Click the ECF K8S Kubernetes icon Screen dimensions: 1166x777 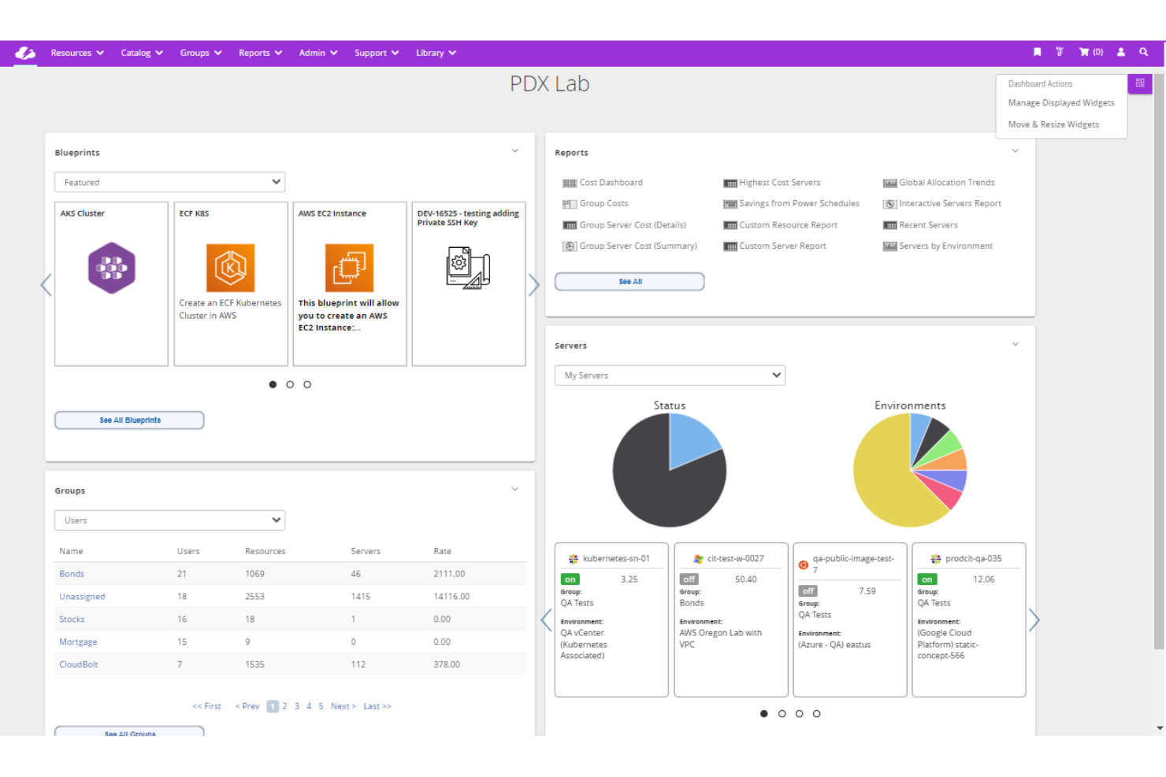tap(230, 268)
